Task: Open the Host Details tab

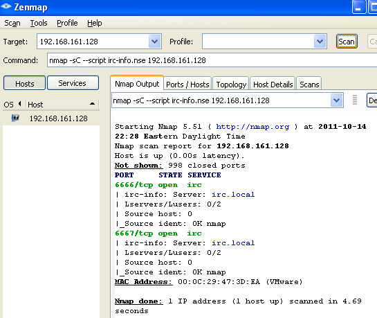Action: click(x=273, y=85)
